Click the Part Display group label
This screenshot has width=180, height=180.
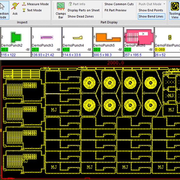109,22
